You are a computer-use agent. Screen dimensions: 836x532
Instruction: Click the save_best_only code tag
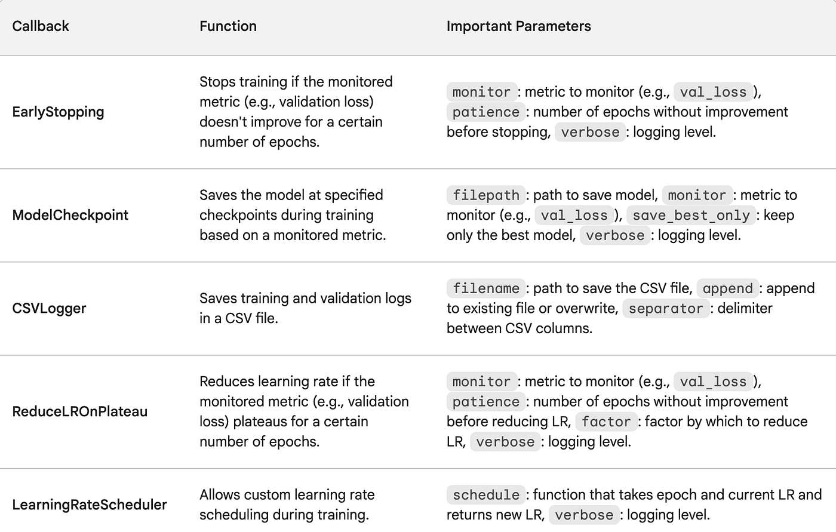point(691,216)
